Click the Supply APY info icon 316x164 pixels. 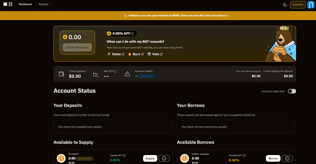(x=124, y=155)
